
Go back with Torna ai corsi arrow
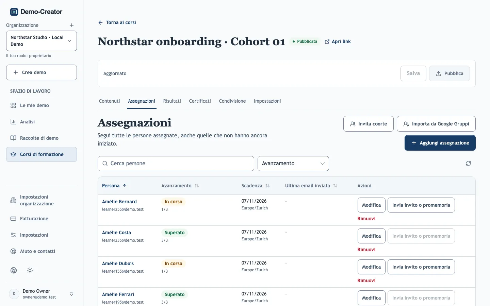click(117, 22)
